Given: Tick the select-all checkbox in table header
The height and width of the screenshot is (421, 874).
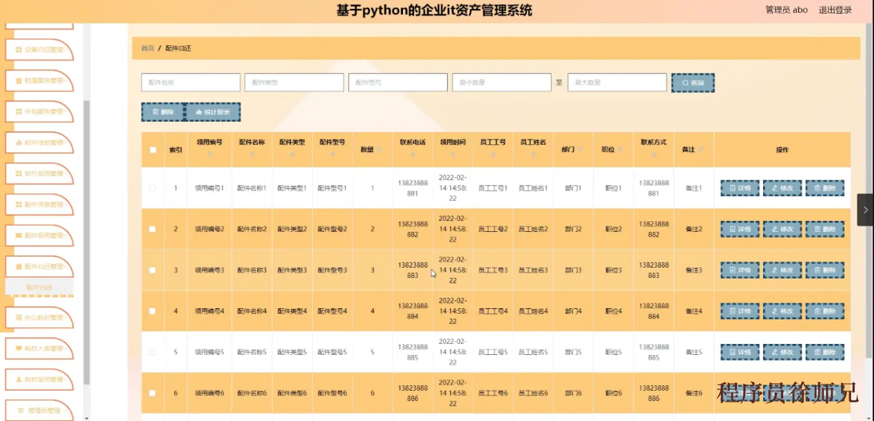Looking at the screenshot, I should [x=153, y=150].
